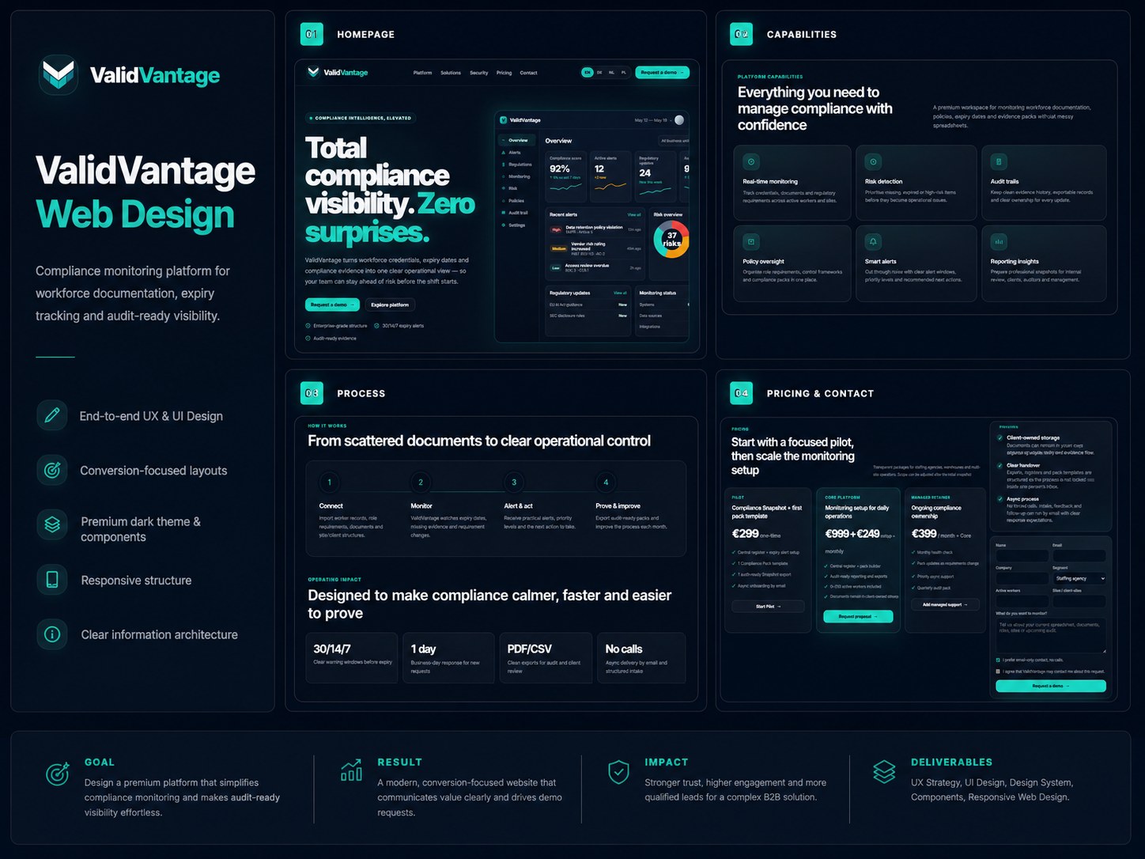Click the ValidVantage logo inside dashboard panel
Image resolution: width=1145 pixels, height=859 pixels.
point(520,120)
